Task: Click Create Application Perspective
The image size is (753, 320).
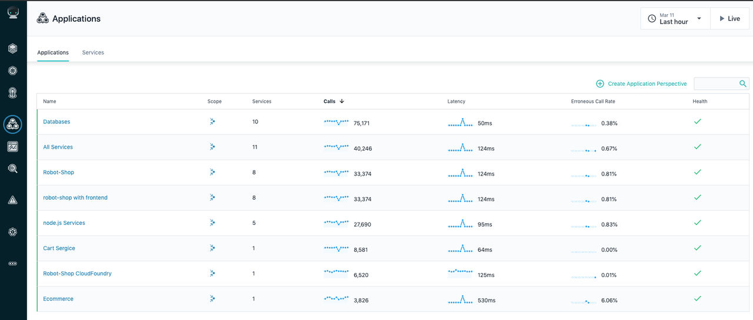Action: pos(641,84)
